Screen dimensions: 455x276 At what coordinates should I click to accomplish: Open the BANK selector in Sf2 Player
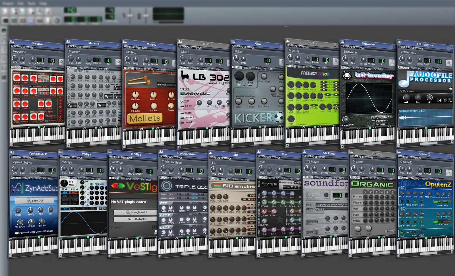337,195
